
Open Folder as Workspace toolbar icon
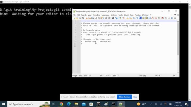tap(156, 18)
